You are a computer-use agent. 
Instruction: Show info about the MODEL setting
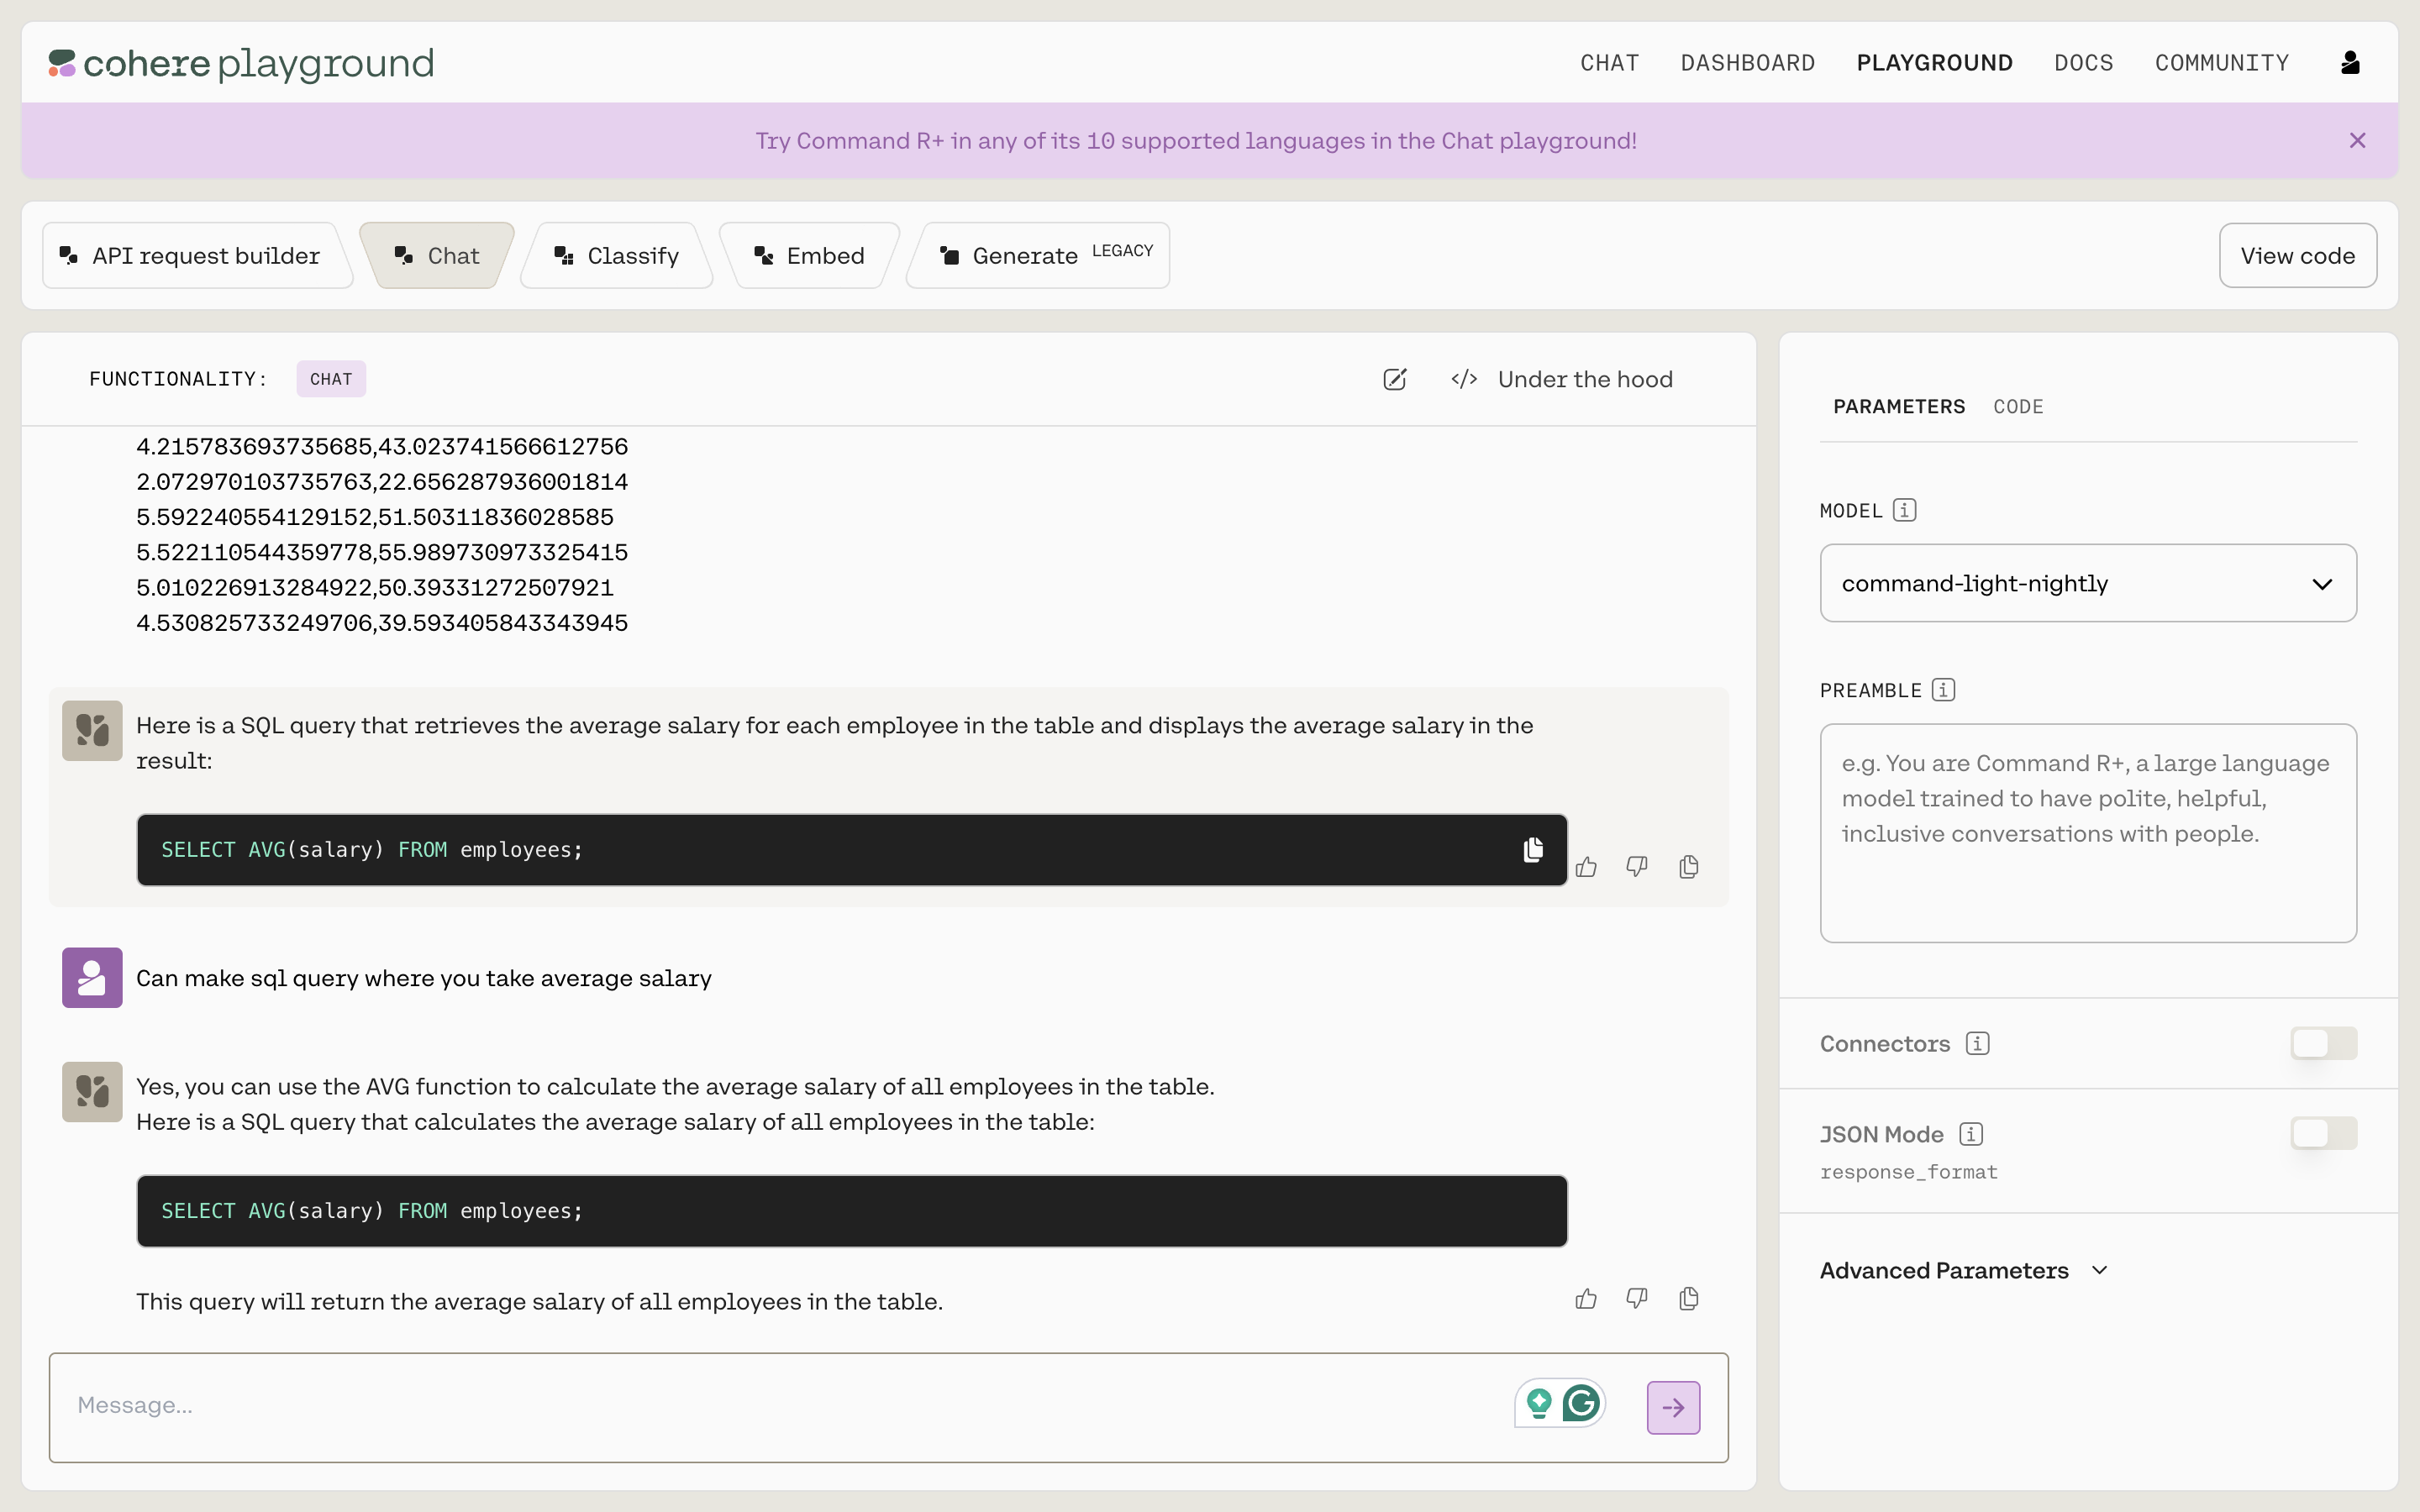coord(1904,510)
